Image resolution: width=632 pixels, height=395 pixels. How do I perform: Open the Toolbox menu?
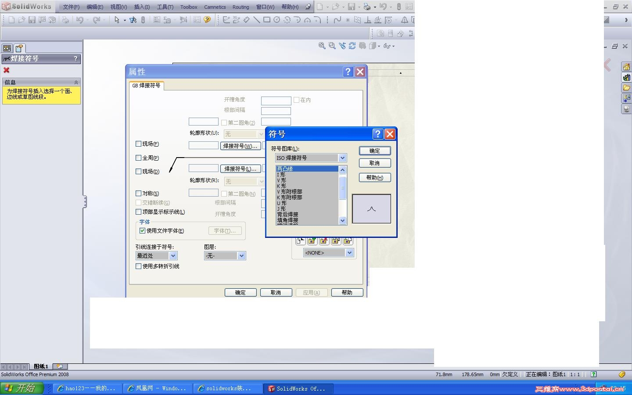point(189,7)
